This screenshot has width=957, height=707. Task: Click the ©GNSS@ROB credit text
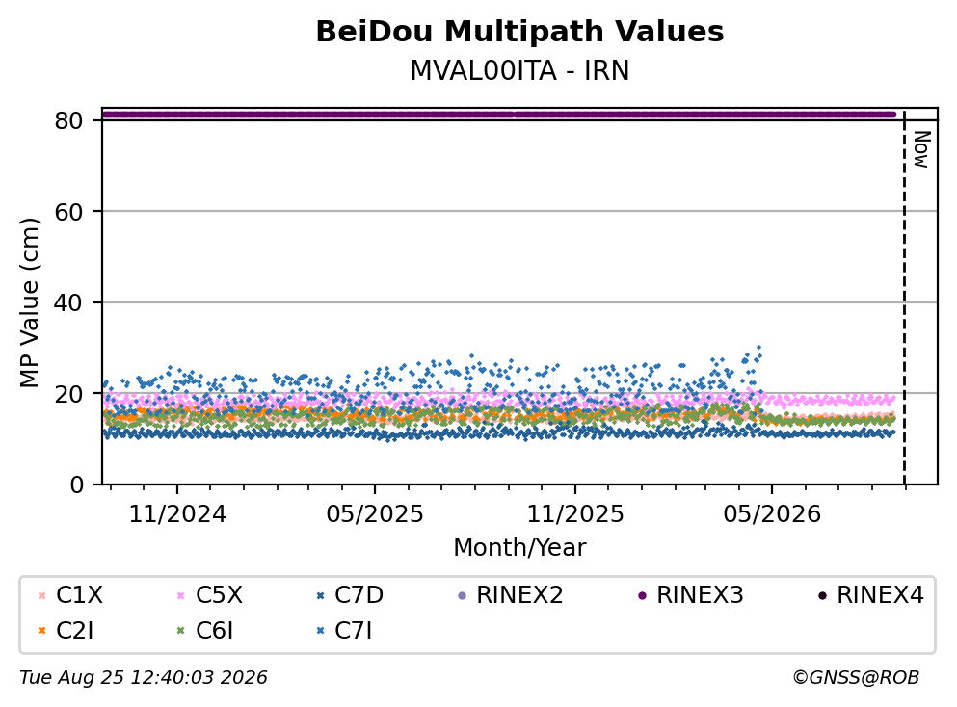pyautogui.click(x=856, y=678)
